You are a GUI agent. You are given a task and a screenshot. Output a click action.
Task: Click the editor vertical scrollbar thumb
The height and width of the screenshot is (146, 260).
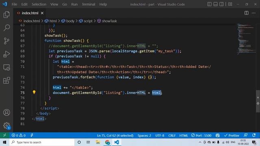click(258, 101)
